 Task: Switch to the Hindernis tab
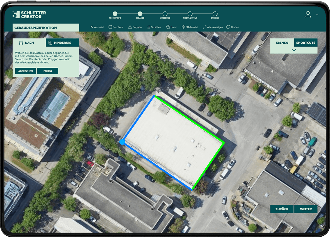point(63,43)
